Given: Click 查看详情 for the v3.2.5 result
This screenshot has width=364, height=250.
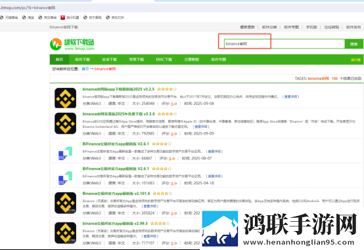Looking at the screenshot, I should point(290,96).
